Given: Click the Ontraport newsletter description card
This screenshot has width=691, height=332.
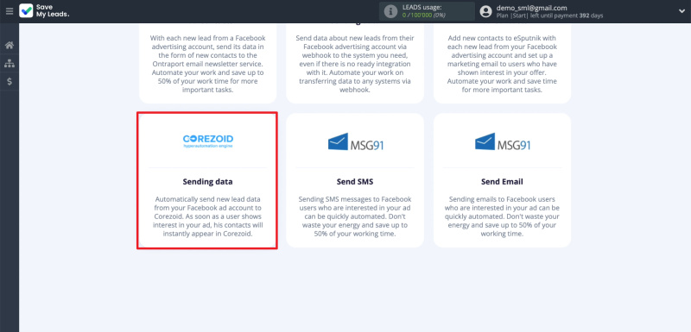Looking at the screenshot, I should click(x=207, y=64).
